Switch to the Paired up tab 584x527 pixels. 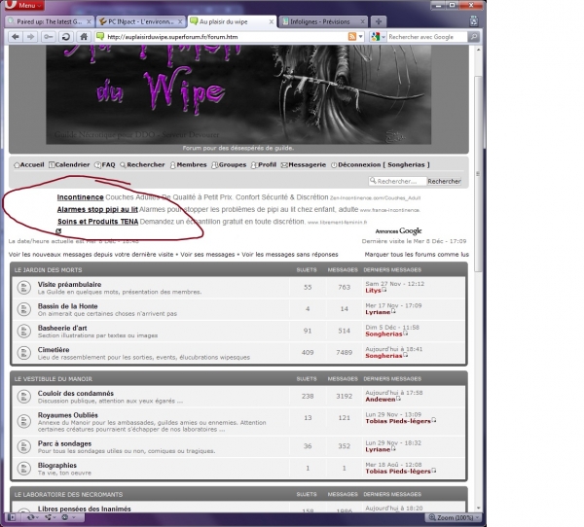50,21
